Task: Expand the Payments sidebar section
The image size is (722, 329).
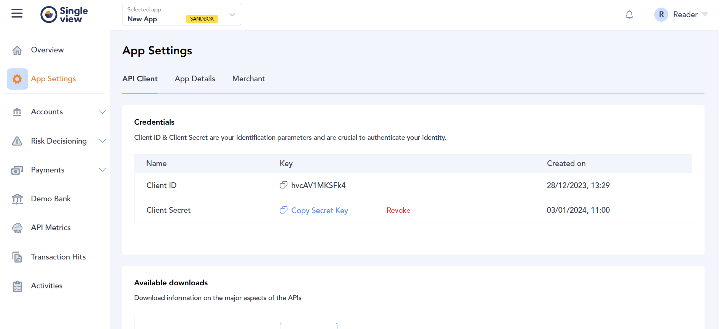Action: [x=102, y=170]
